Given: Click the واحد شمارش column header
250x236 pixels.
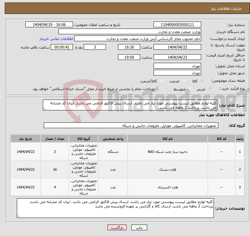Looking at the screenshot, I should click(x=113, y=139).
